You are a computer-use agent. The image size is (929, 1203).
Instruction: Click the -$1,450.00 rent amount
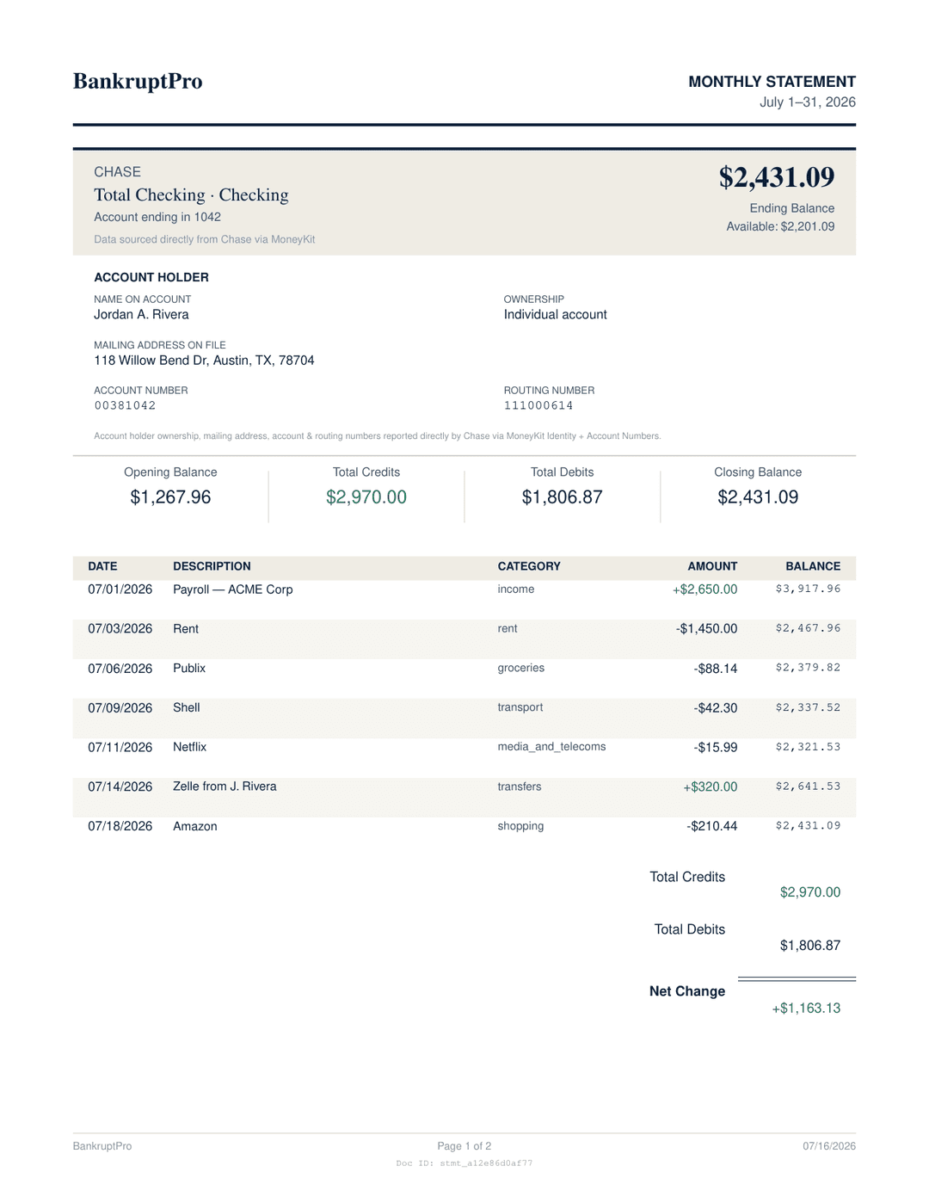click(706, 630)
